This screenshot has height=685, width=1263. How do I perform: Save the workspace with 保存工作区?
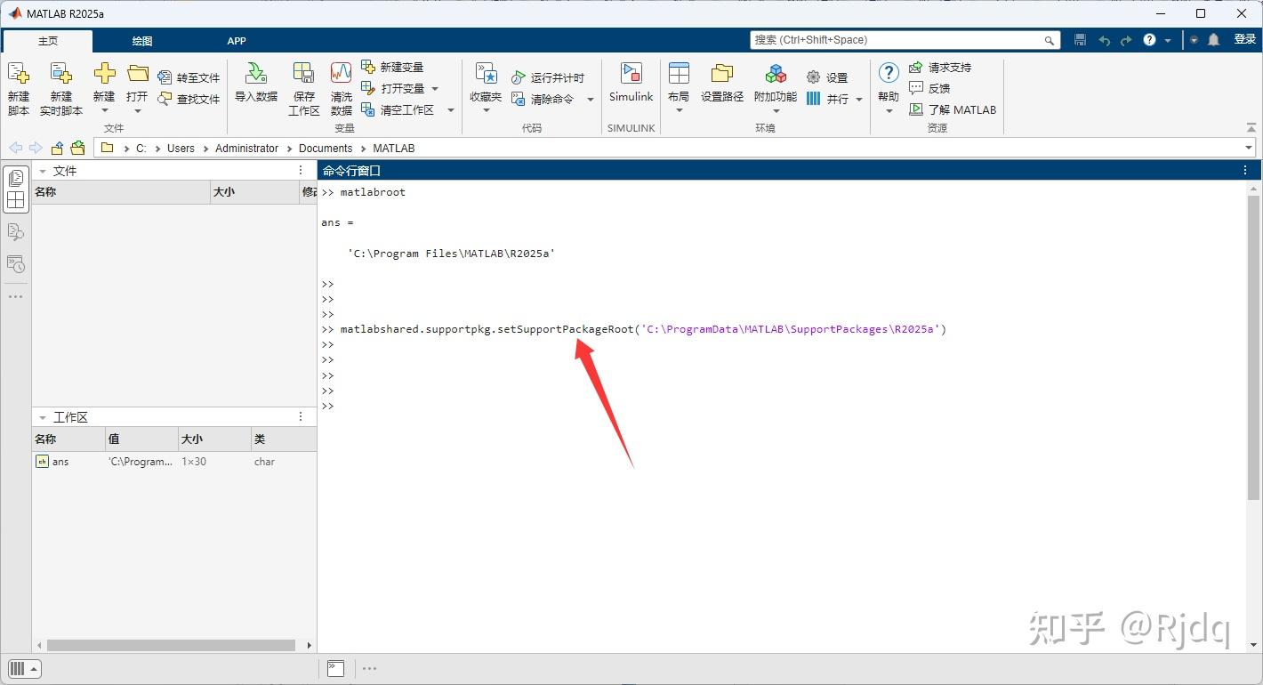[302, 86]
